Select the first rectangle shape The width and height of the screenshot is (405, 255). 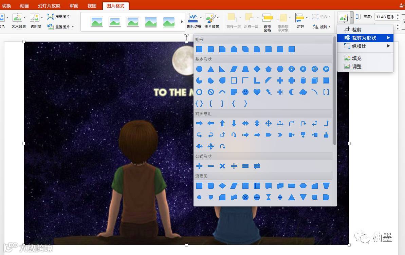click(x=199, y=49)
